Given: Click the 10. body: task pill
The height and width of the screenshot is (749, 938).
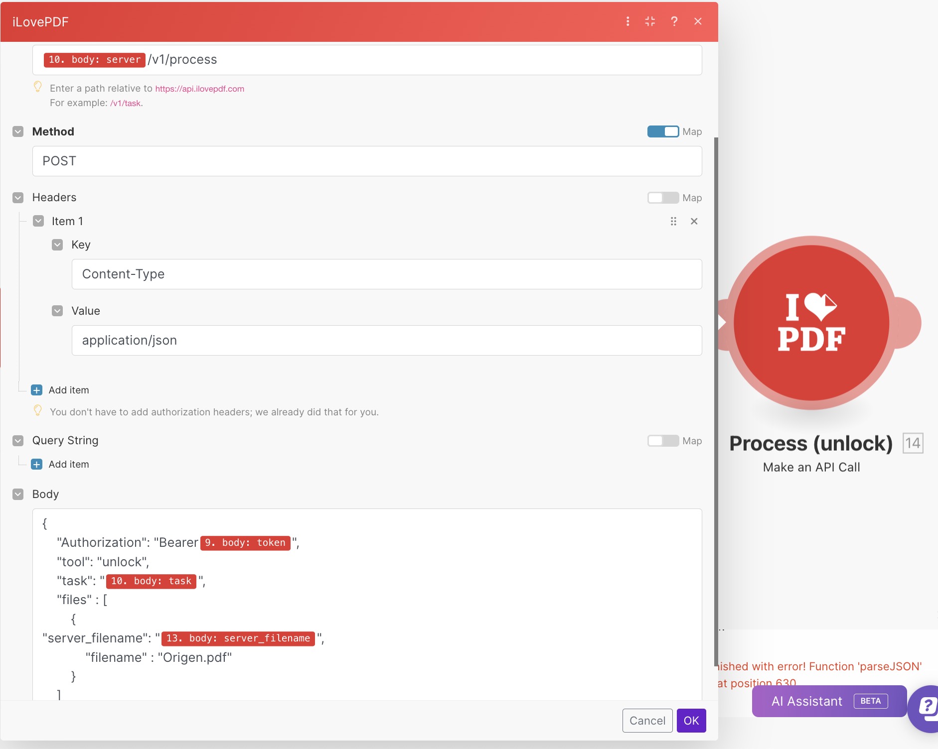Looking at the screenshot, I should coord(151,581).
